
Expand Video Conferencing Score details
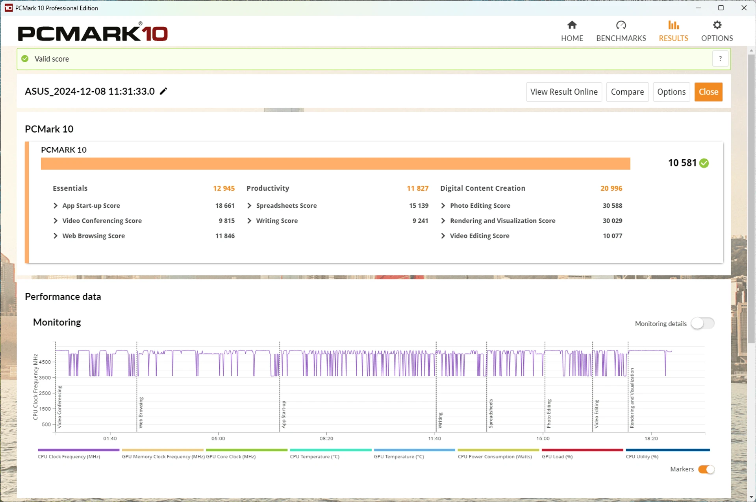(56, 221)
